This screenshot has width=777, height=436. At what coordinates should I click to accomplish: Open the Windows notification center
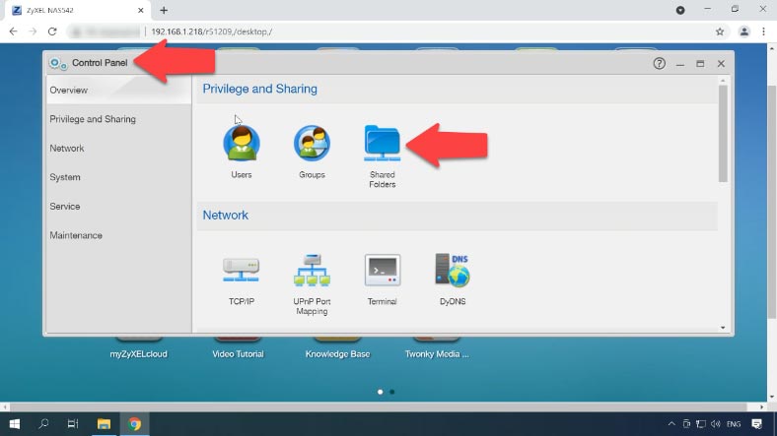[x=756, y=423]
